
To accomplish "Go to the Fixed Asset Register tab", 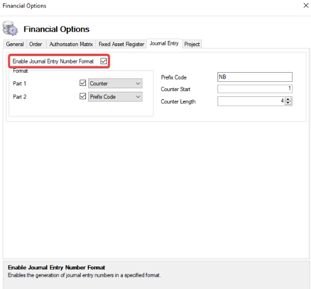I will 121,44.
